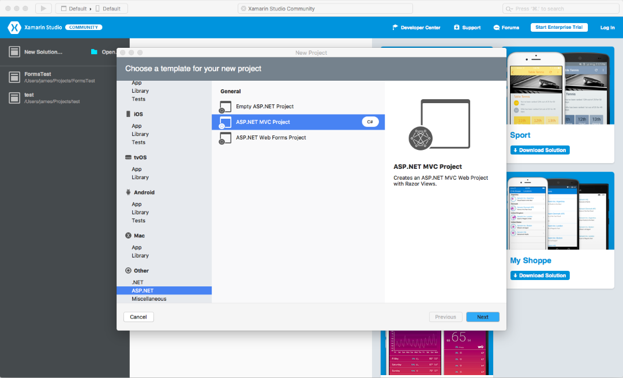The width and height of the screenshot is (623, 378).
Task: Select Library under iOS
Action: click(x=140, y=134)
